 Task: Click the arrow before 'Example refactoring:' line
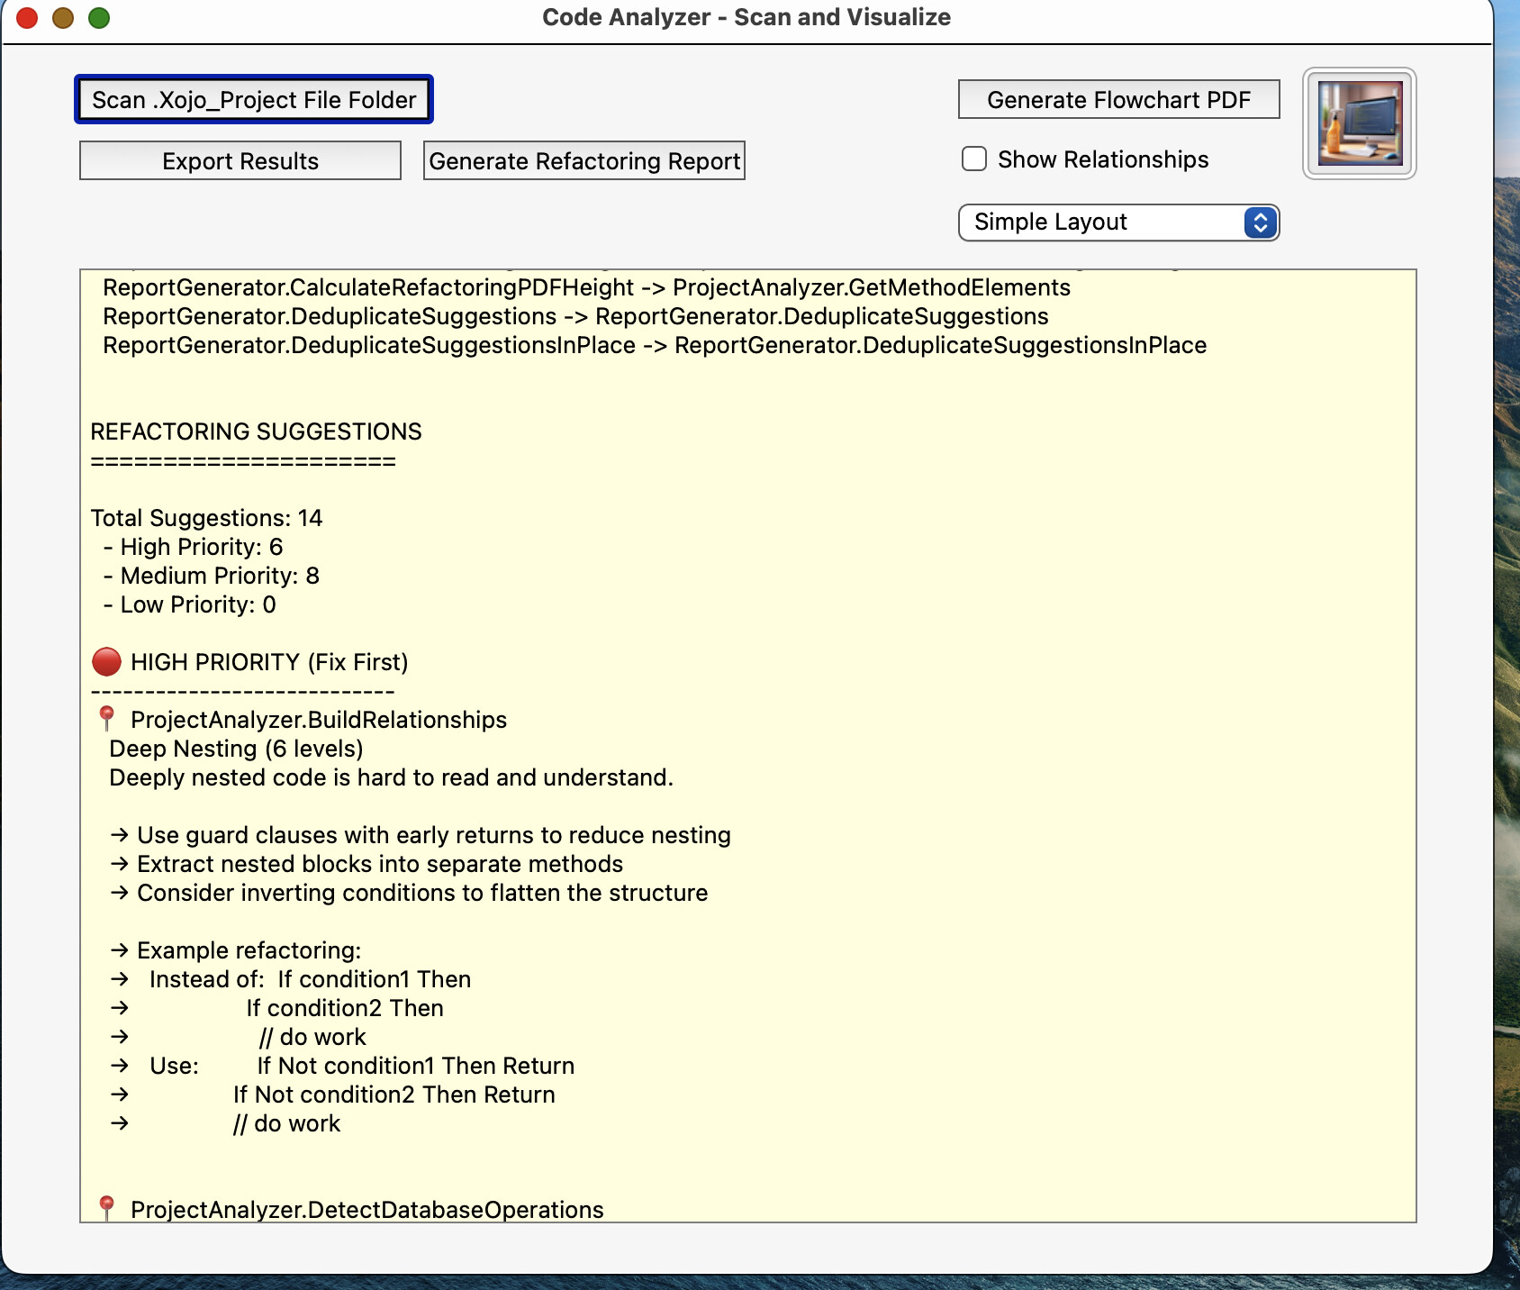pyautogui.click(x=119, y=950)
